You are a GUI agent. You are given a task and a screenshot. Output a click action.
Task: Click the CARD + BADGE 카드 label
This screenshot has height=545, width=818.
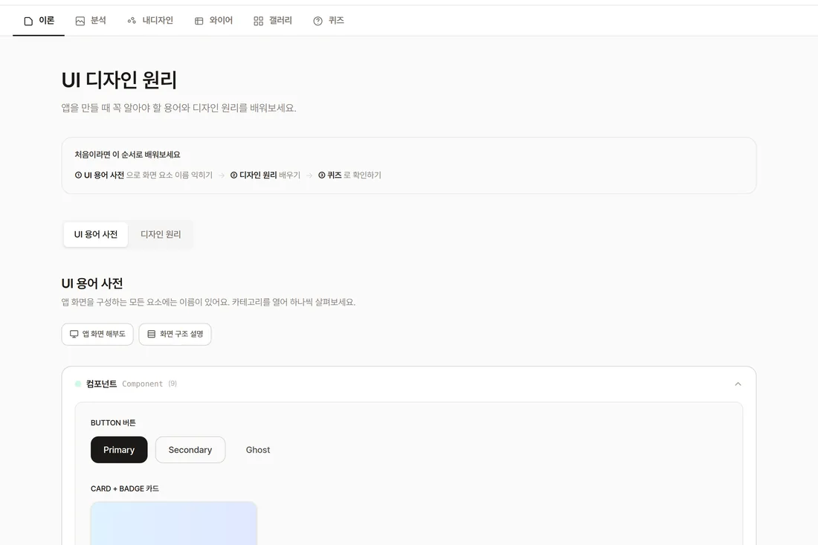tap(125, 488)
